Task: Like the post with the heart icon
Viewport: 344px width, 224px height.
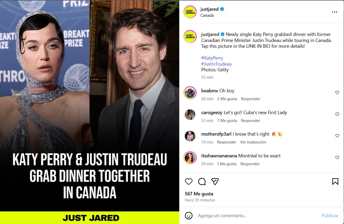Action: pos(189,182)
